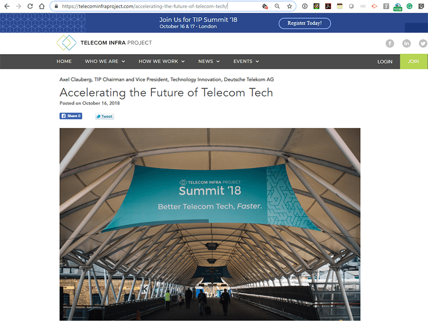The width and height of the screenshot is (428, 324).
Task: Click the home icon in the browser toolbar
Action: point(42,6)
